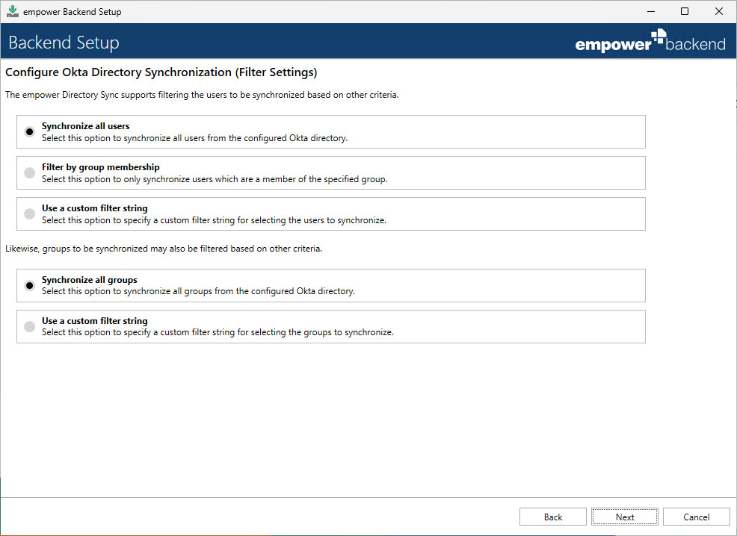
Task: Click the Synchronize all users label text
Action: pyautogui.click(x=85, y=125)
